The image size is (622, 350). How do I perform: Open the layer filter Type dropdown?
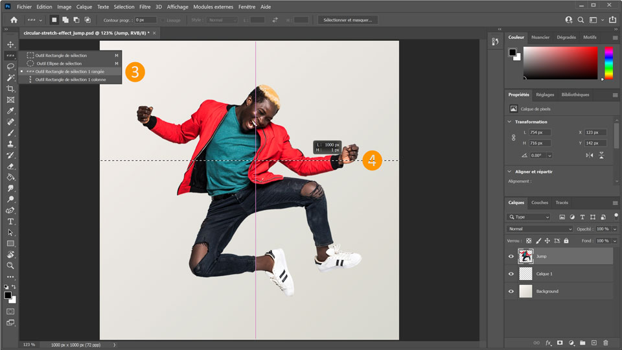coord(529,217)
